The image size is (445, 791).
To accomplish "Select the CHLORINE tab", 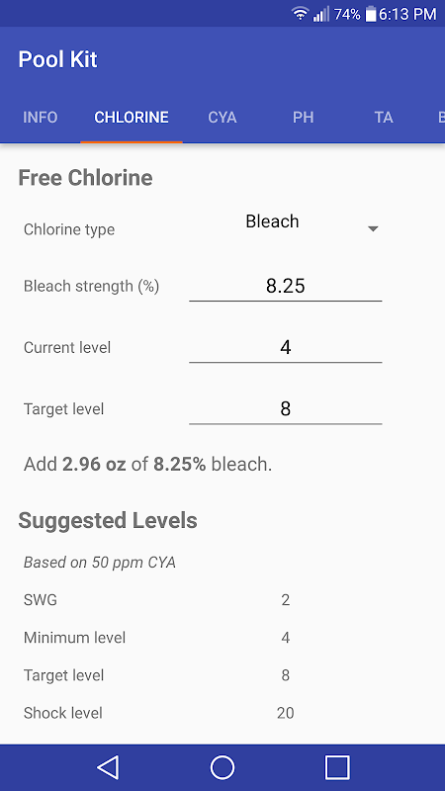I will coord(132,117).
